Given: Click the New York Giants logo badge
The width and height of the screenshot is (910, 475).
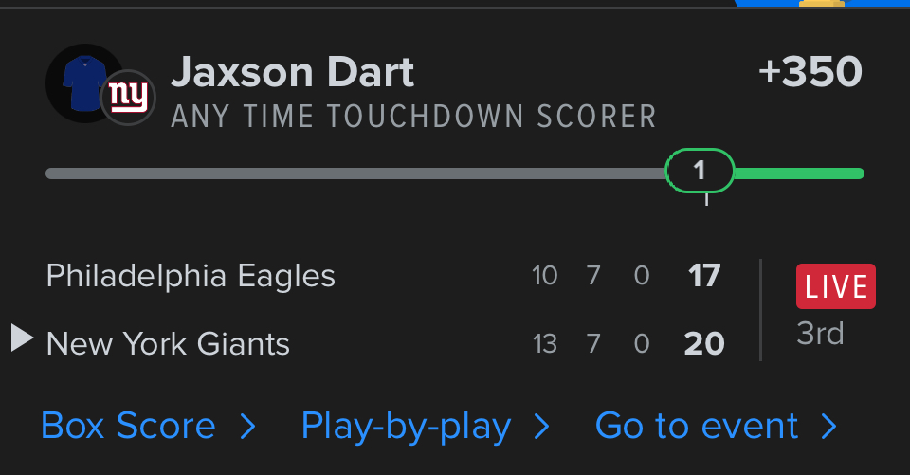Looking at the screenshot, I should (x=126, y=96).
